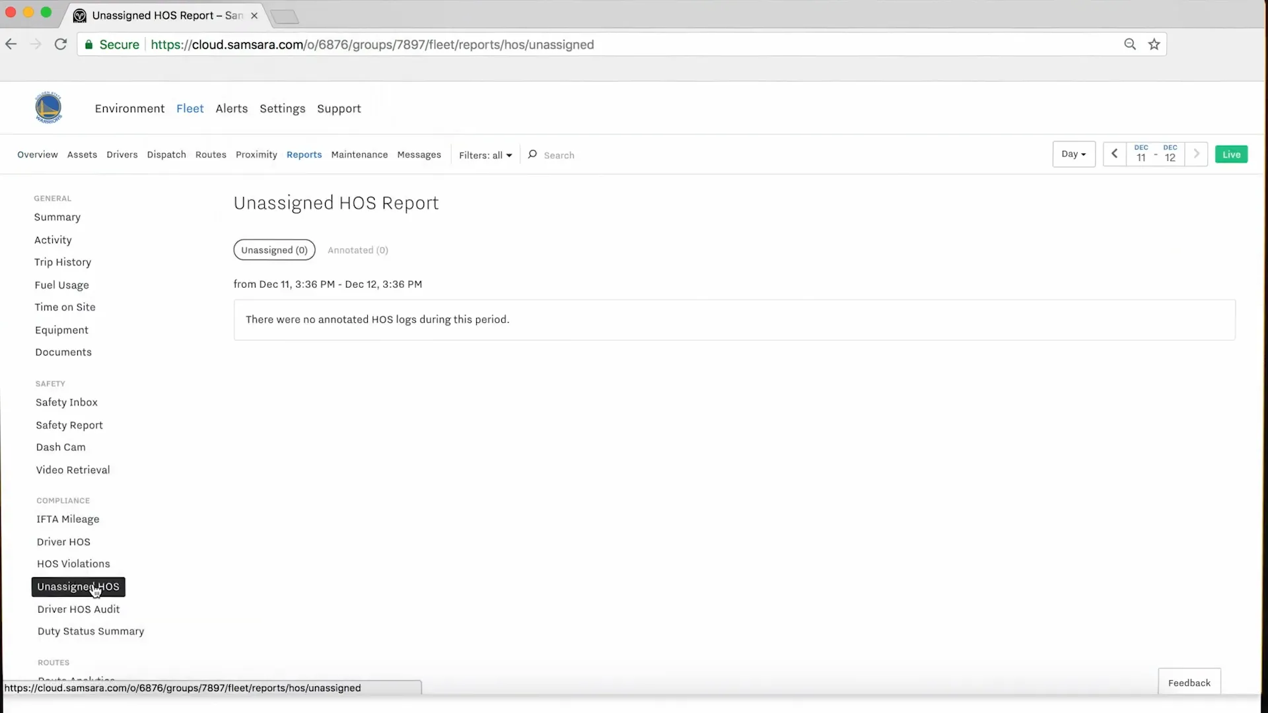
Task: Enable the Live view mode
Action: [1231, 154]
